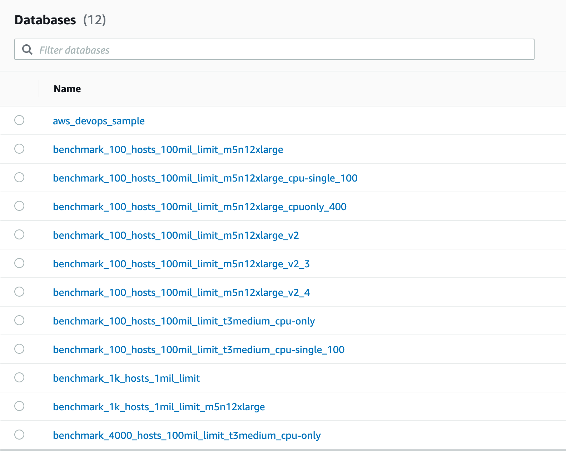The width and height of the screenshot is (566, 451).
Task: Click the Name column header
Action: point(67,89)
